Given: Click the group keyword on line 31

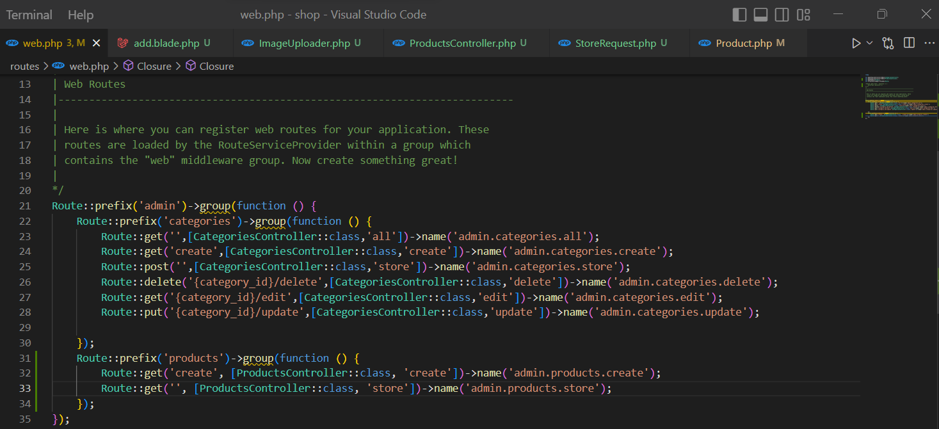Looking at the screenshot, I should [x=259, y=358].
